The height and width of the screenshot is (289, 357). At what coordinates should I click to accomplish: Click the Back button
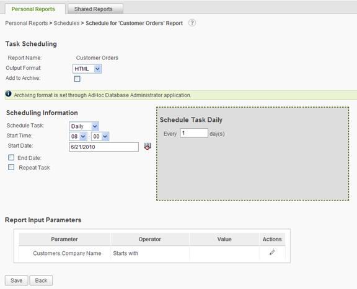41,280
